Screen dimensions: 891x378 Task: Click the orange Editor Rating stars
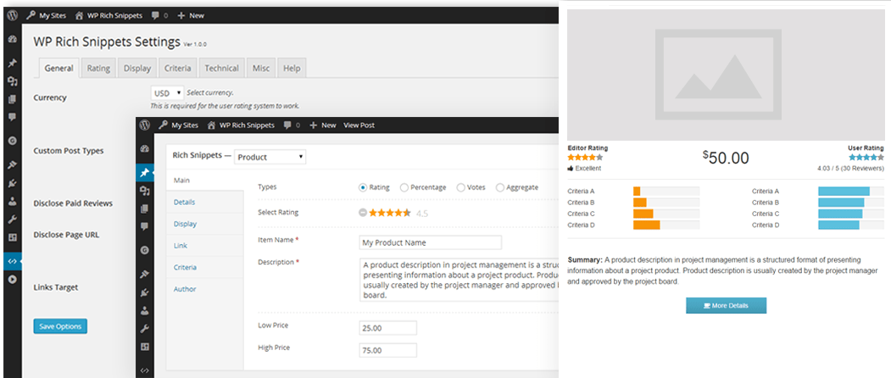click(585, 158)
